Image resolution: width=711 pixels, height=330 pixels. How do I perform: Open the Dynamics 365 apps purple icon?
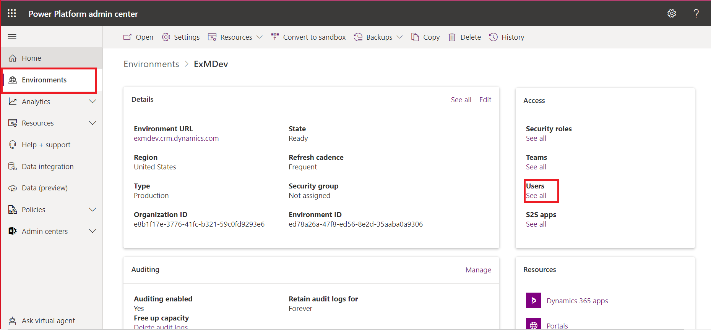[534, 300]
